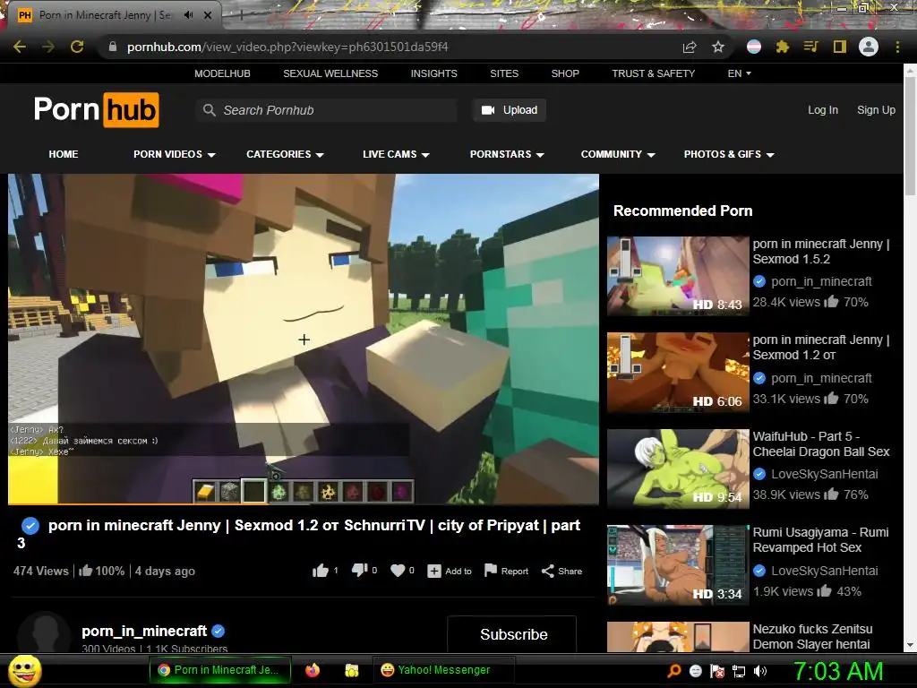Open the folder icon in taskbar
The width and height of the screenshot is (917, 688).
click(x=351, y=670)
